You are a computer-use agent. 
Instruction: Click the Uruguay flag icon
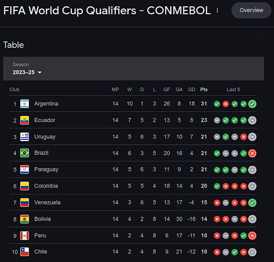(25, 137)
